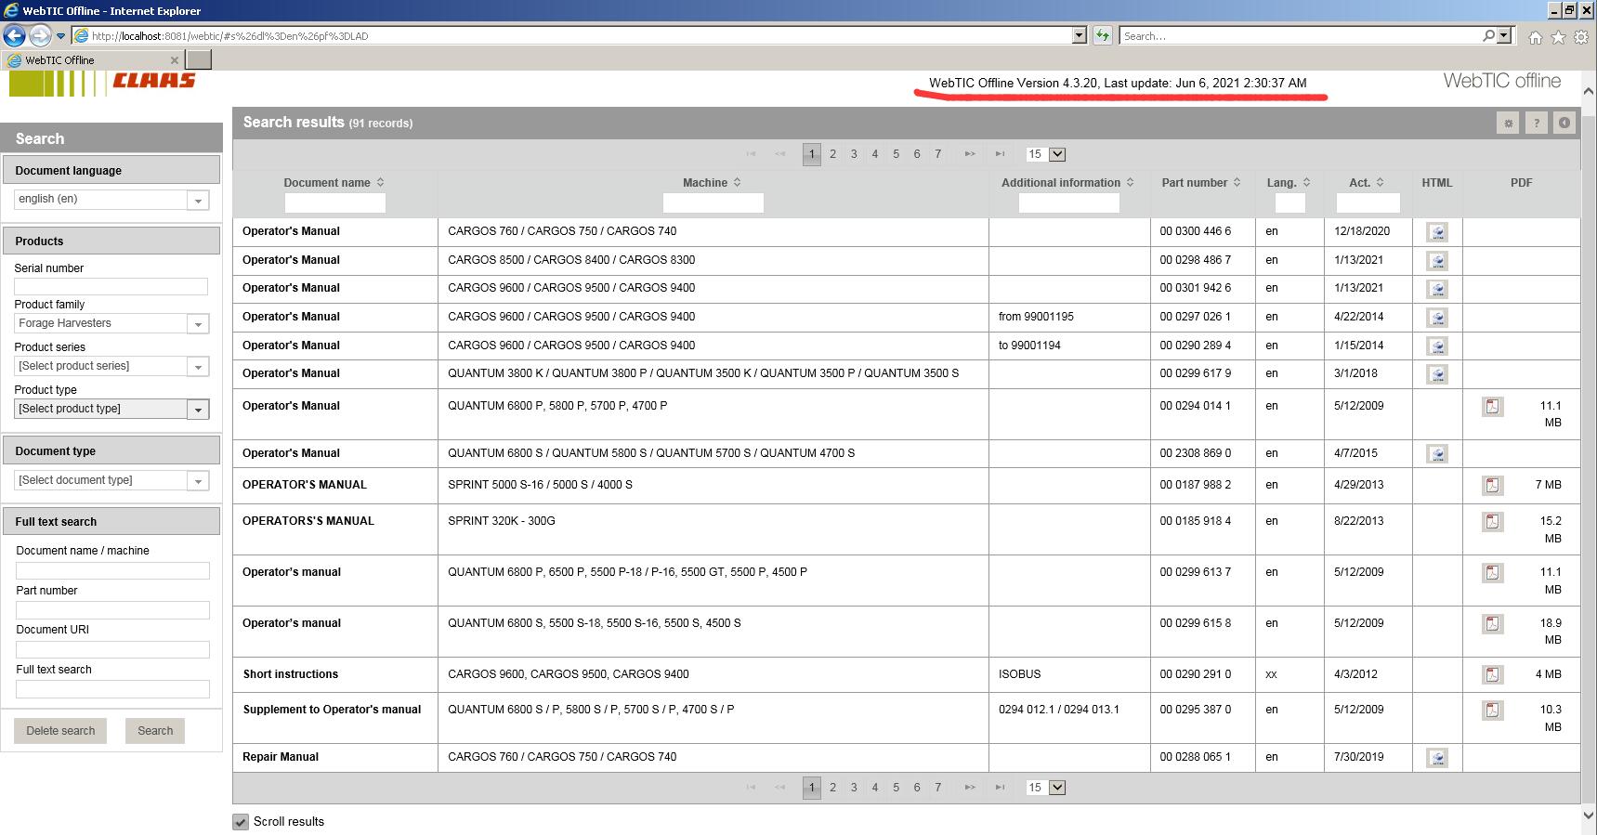Image resolution: width=1597 pixels, height=835 pixels.
Task: Open the help question mark icon
Action: (x=1537, y=123)
